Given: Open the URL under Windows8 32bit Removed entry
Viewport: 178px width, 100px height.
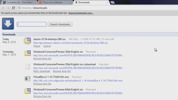Looking at the screenshot, I should 79,56.
